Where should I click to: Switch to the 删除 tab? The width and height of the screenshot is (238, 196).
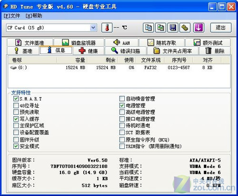click(215, 51)
